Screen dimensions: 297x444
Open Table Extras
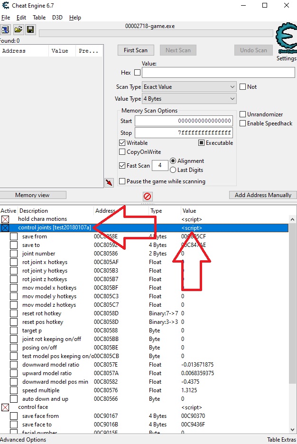pos(282,439)
